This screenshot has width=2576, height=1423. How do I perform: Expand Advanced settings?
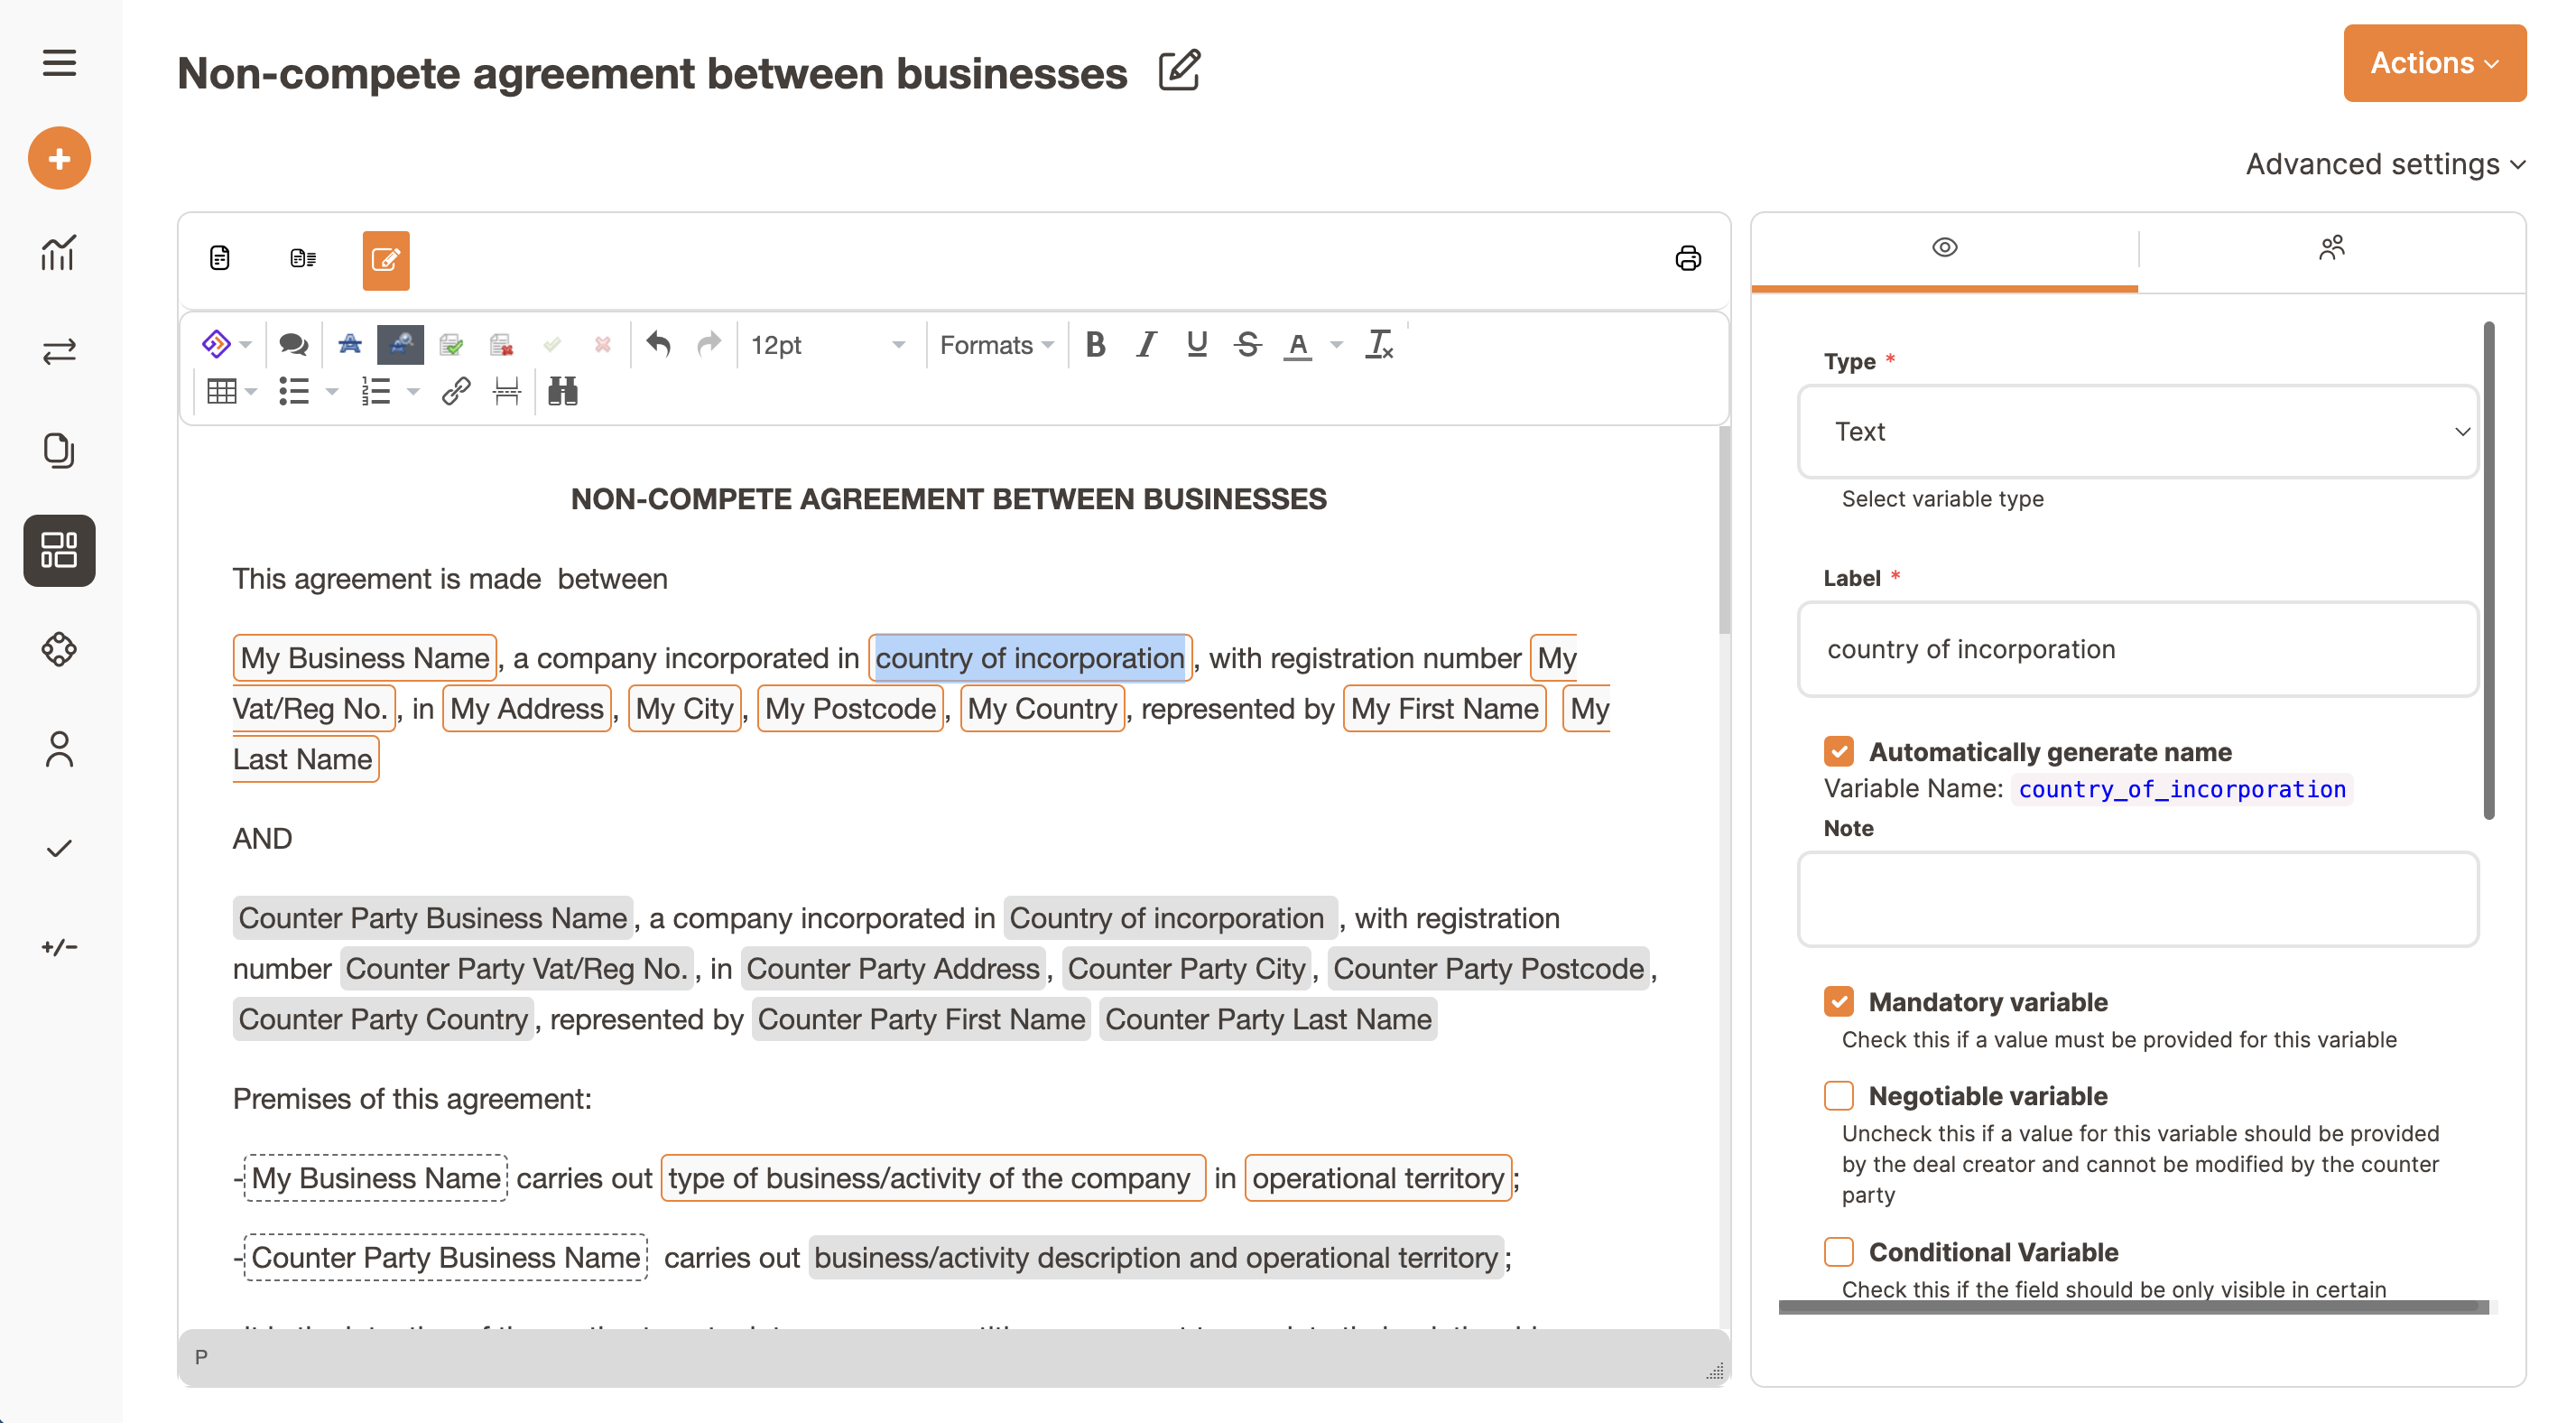pos(2385,164)
